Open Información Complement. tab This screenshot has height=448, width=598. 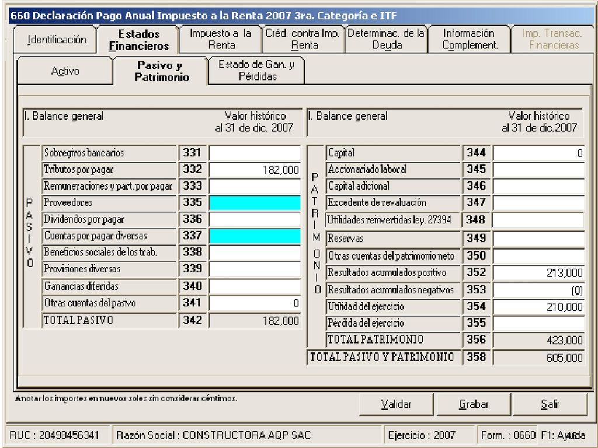470,39
